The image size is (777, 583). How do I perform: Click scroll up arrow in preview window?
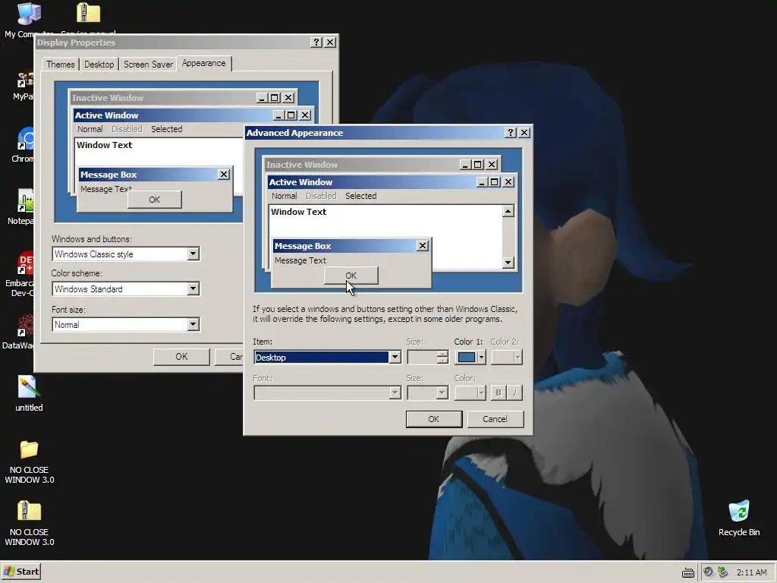click(508, 211)
